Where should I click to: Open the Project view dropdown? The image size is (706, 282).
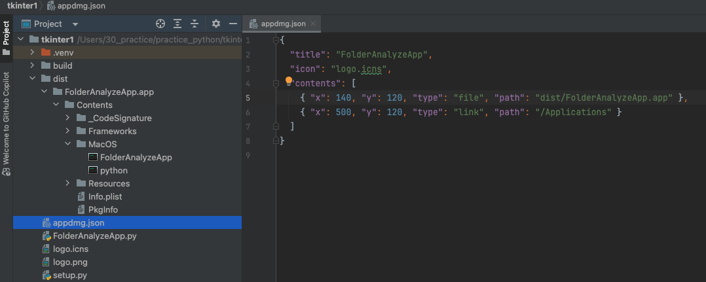[x=75, y=24]
